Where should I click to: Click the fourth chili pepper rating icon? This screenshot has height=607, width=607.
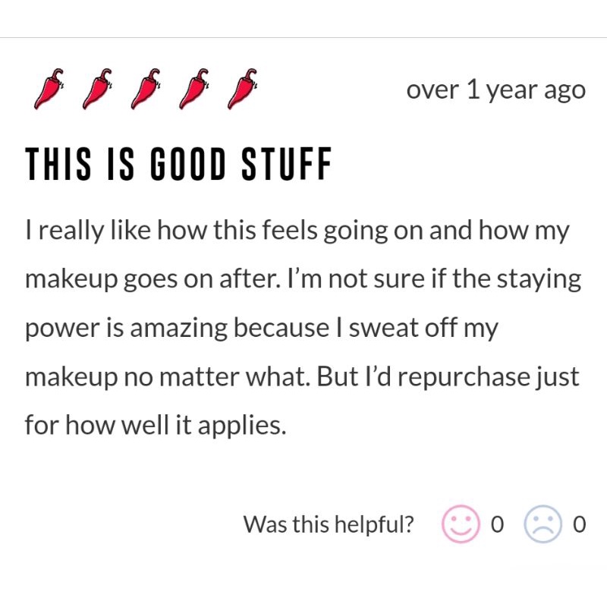point(194,90)
